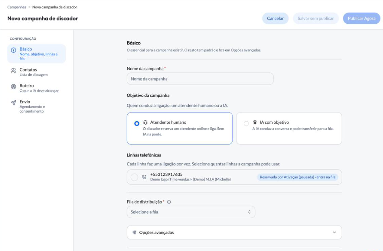Click the info icon beside Fila de distribuição

click(x=169, y=202)
